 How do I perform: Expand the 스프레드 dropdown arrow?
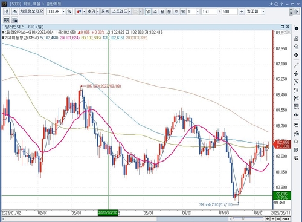coord(130,11)
